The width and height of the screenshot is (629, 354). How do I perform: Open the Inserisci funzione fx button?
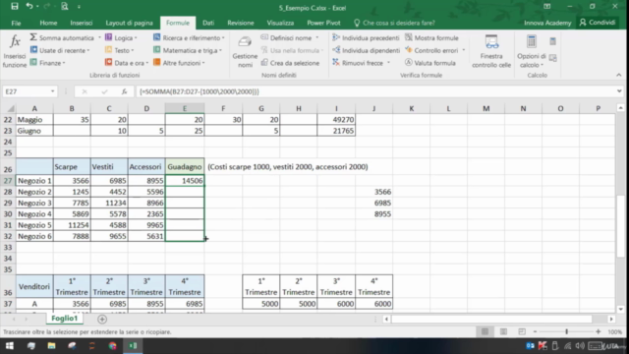tap(15, 51)
